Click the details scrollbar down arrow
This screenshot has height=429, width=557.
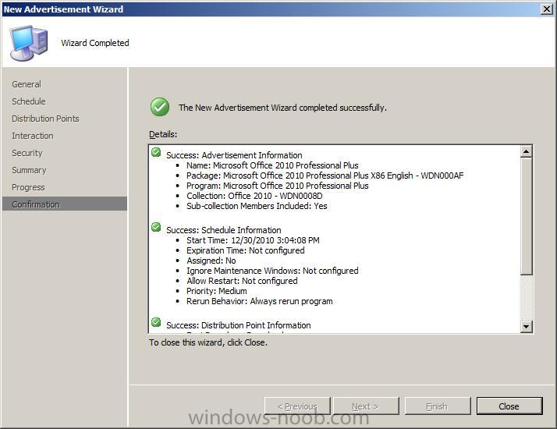pyautogui.click(x=526, y=326)
